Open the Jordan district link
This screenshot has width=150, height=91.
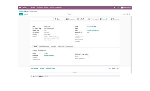click(46, 54)
